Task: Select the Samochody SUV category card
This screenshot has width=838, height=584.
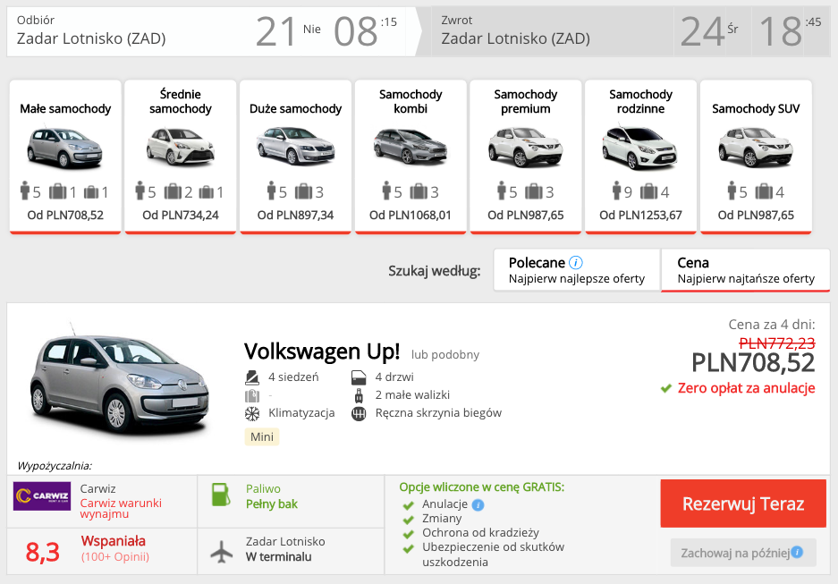Action: [756, 157]
